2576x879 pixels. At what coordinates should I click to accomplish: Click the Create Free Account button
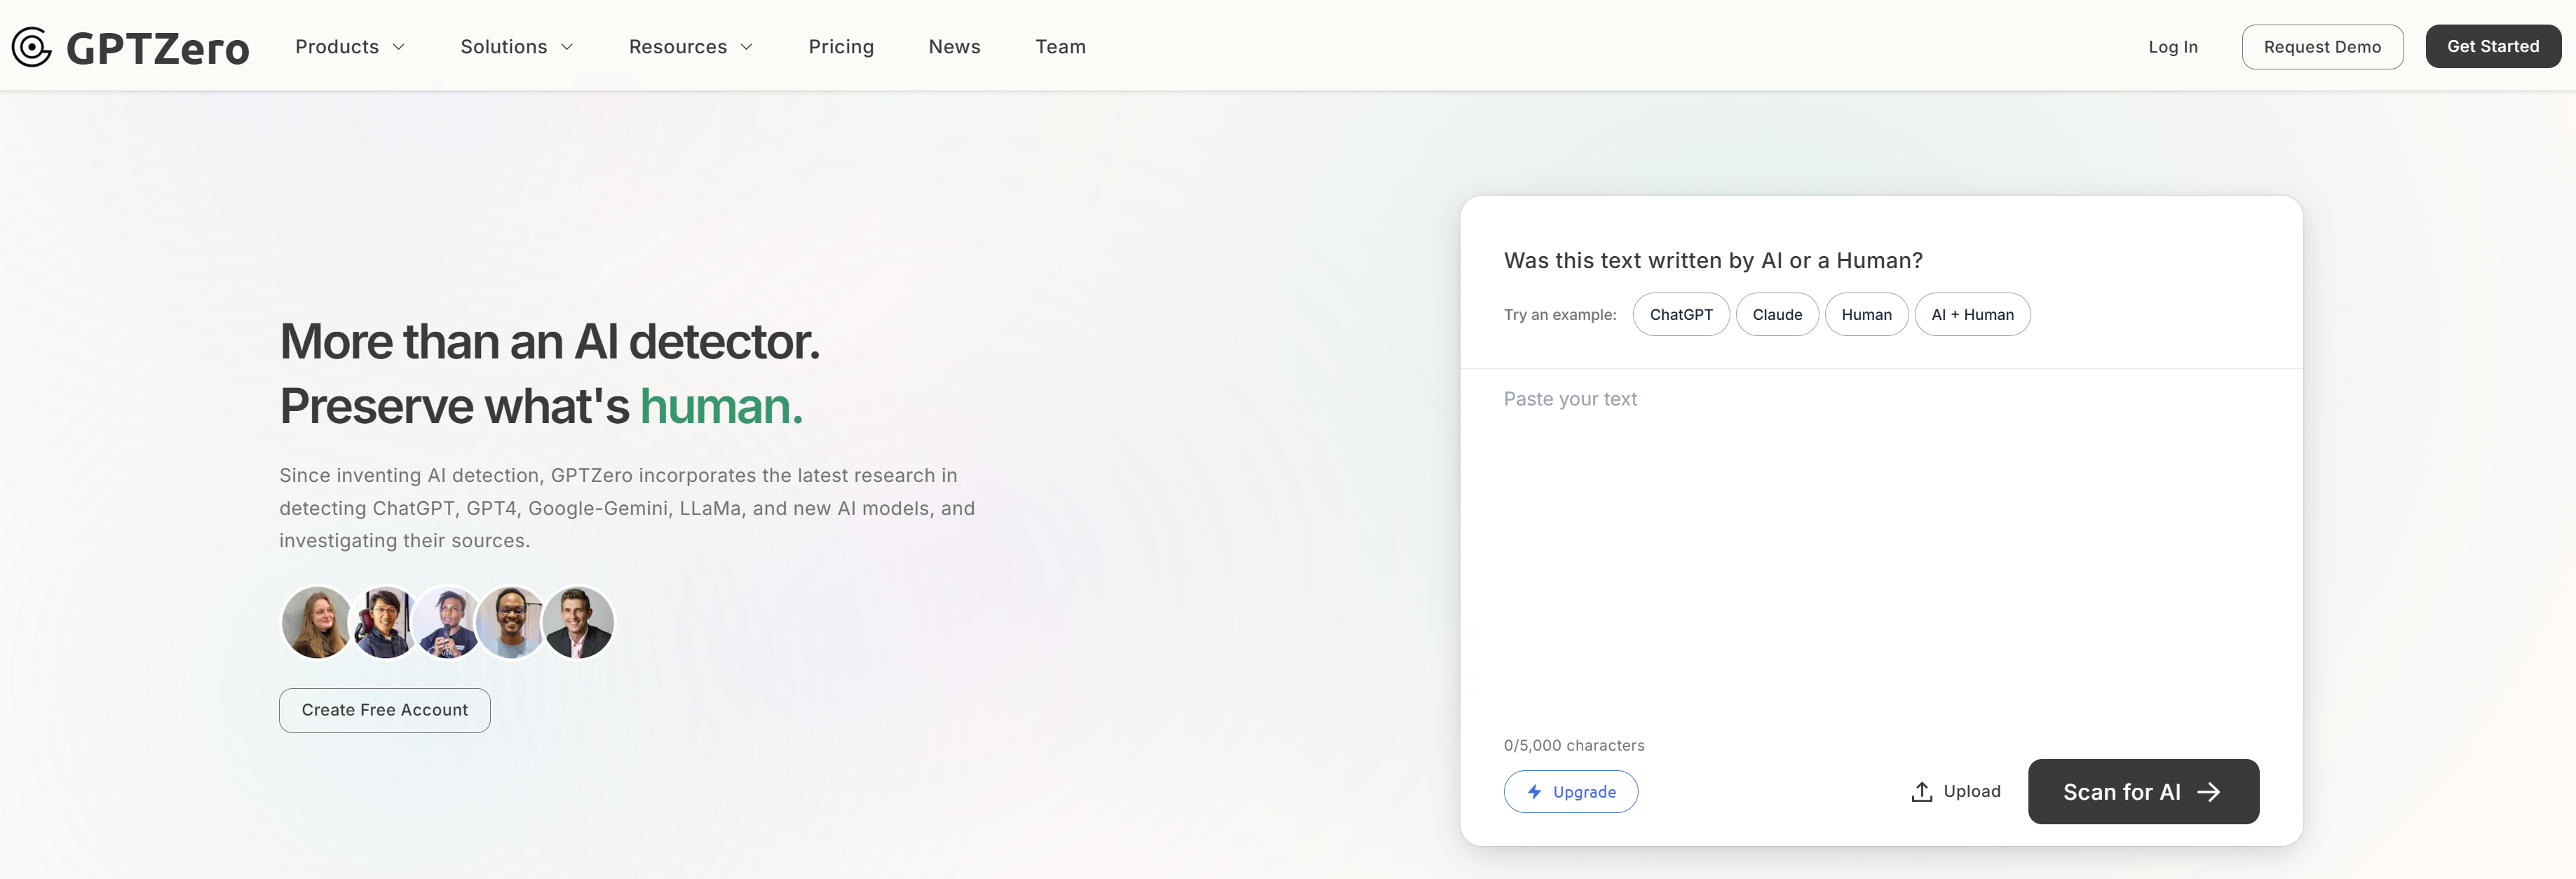click(x=384, y=710)
